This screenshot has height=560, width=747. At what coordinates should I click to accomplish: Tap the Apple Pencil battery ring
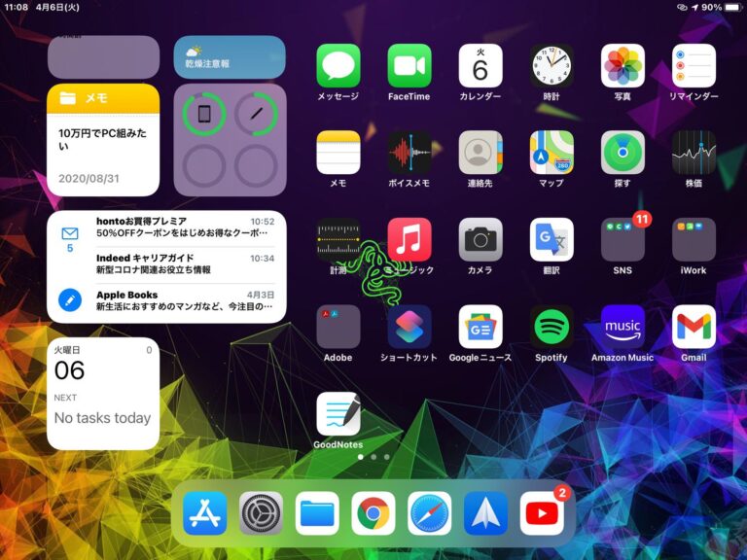coord(257,115)
